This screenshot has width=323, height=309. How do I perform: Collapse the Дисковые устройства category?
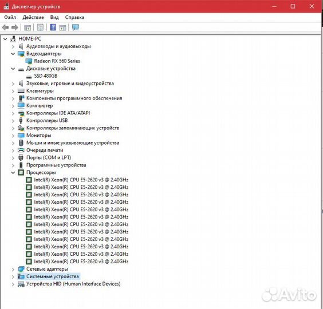13,69
